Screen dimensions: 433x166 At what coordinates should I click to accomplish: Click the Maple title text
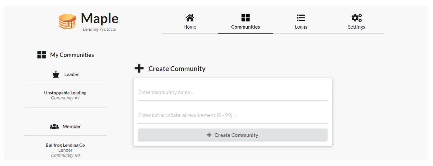[x=100, y=19]
